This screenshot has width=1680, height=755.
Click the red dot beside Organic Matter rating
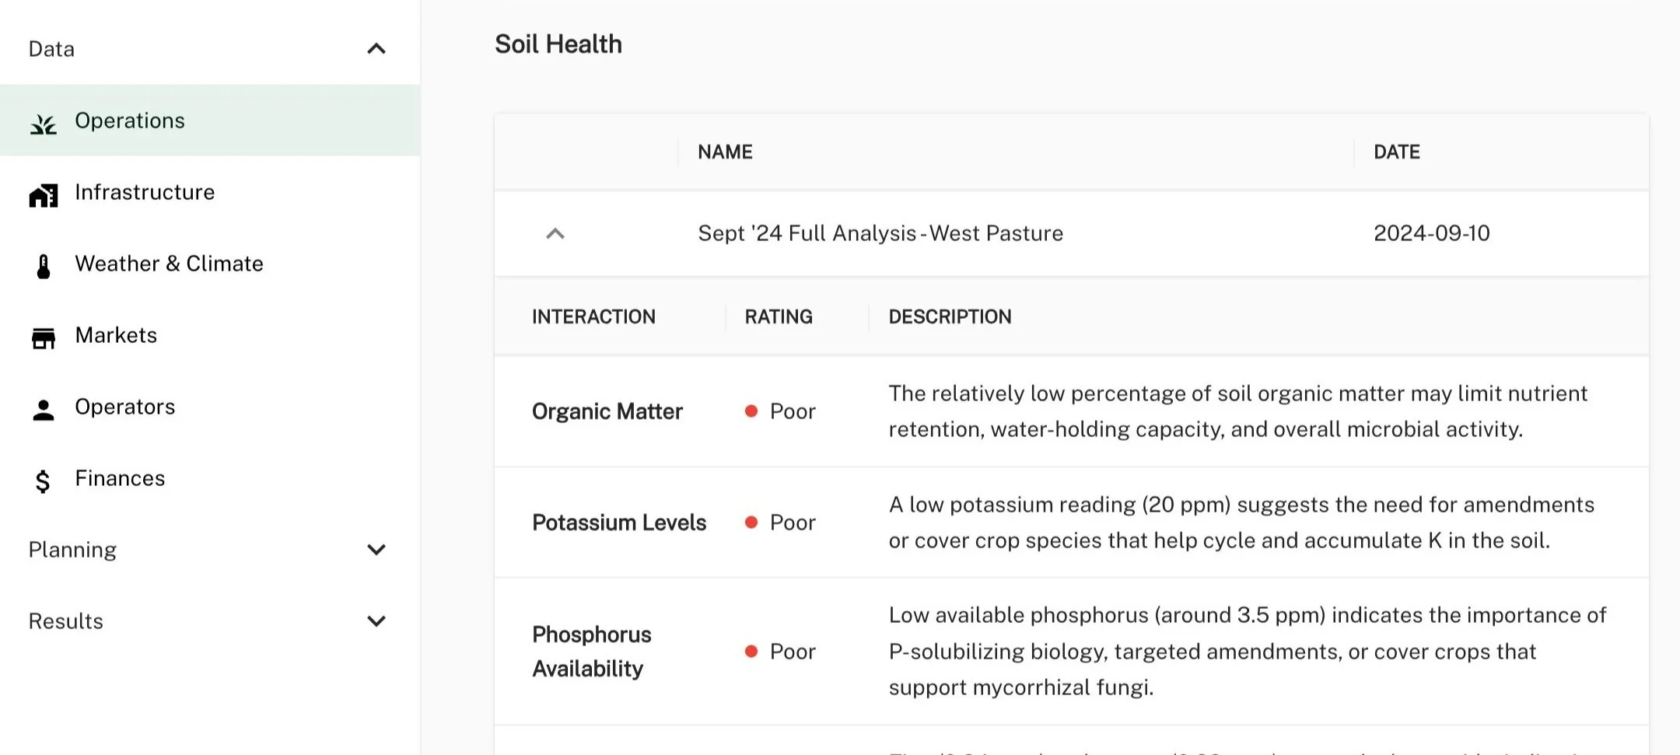point(751,411)
